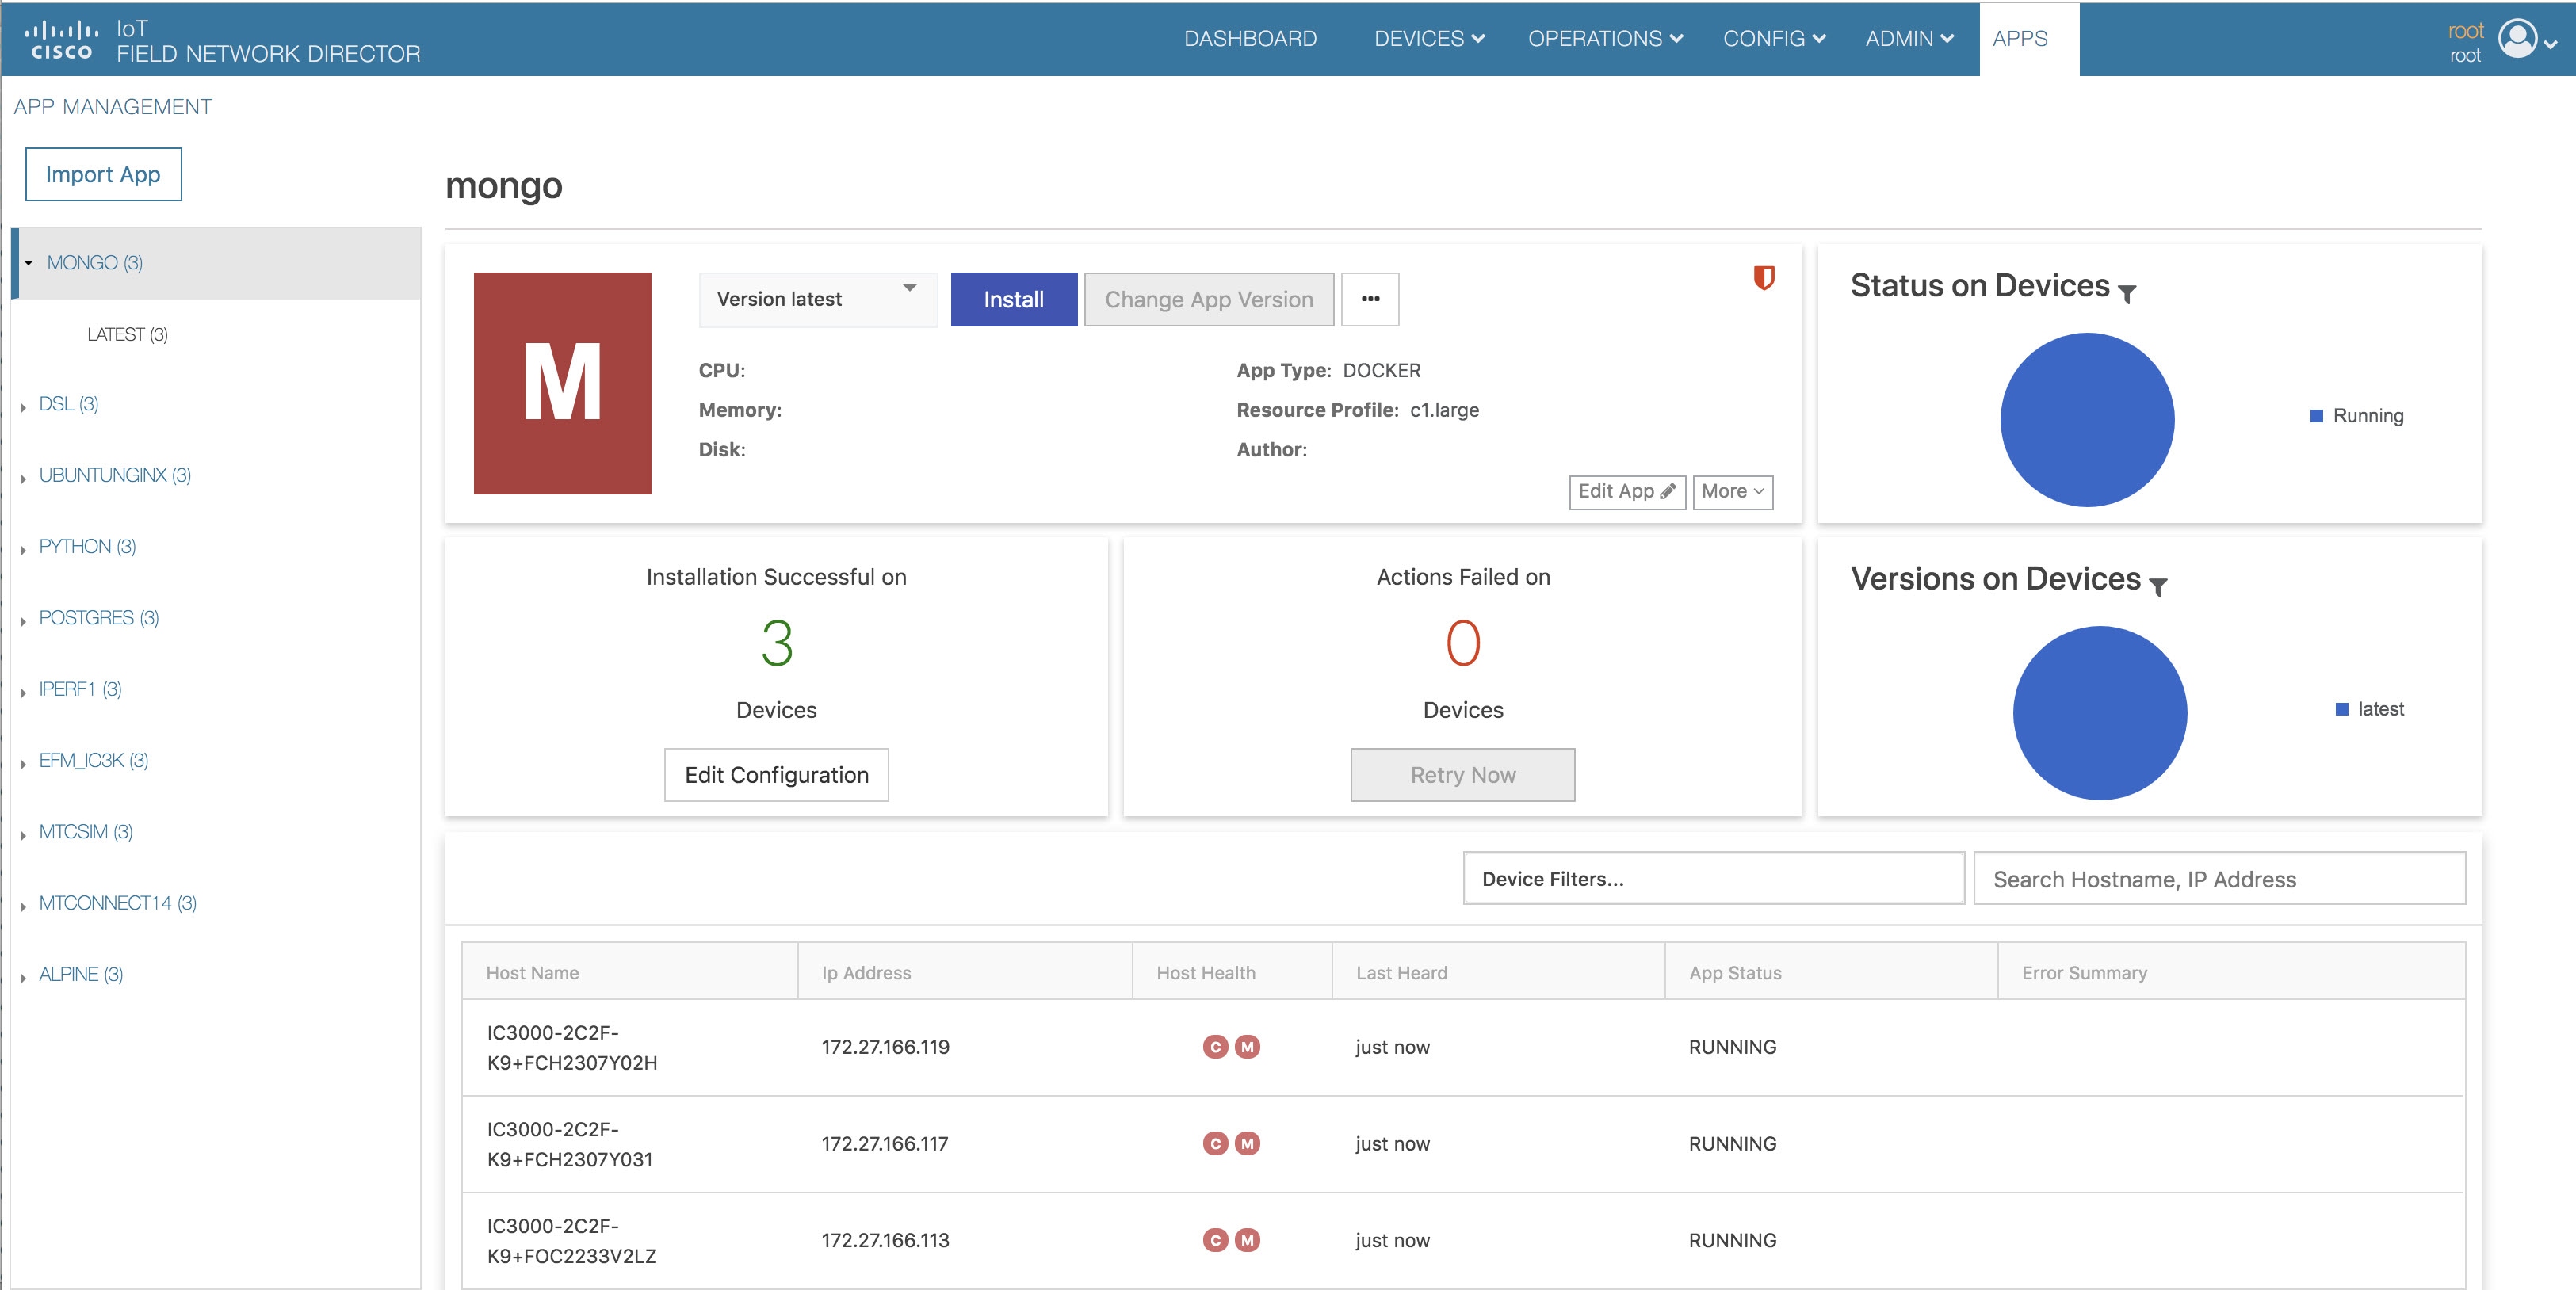The image size is (2576, 1290).
Task: Toggle Running legend entry in status chart
Action: (2357, 416)
